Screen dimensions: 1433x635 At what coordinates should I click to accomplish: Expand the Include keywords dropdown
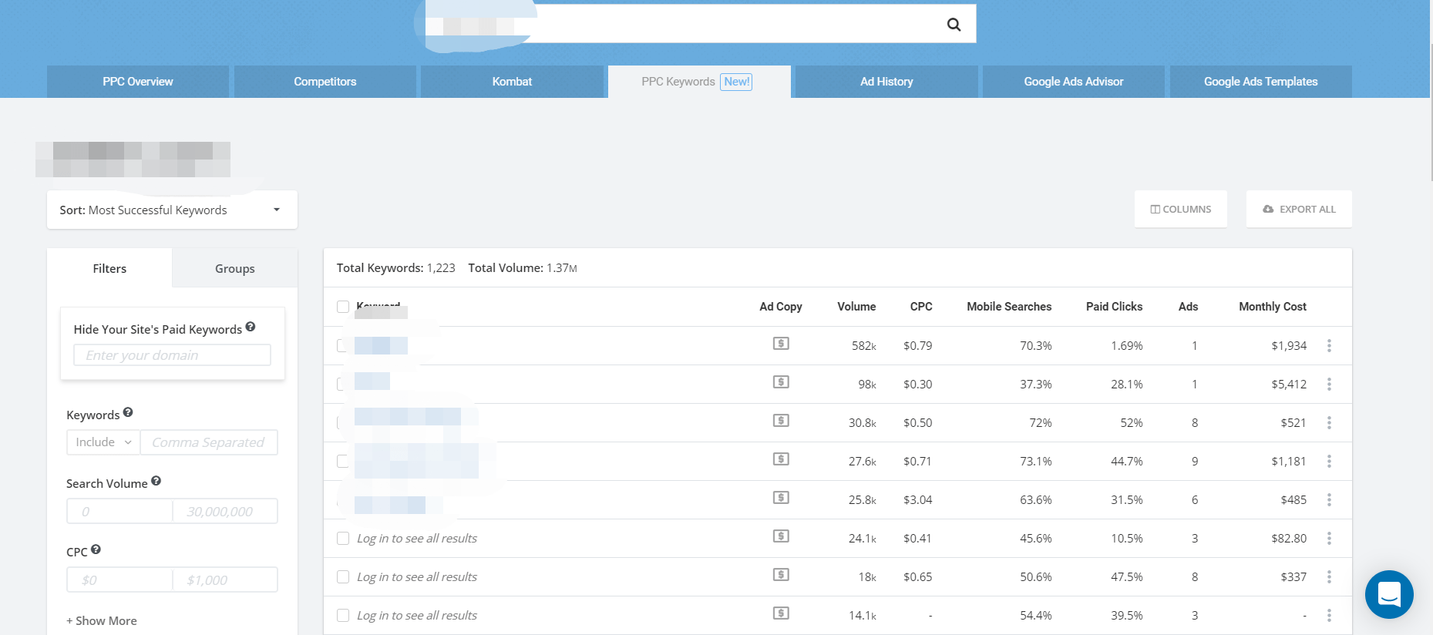pyautogui.click(x=103, y=442)
